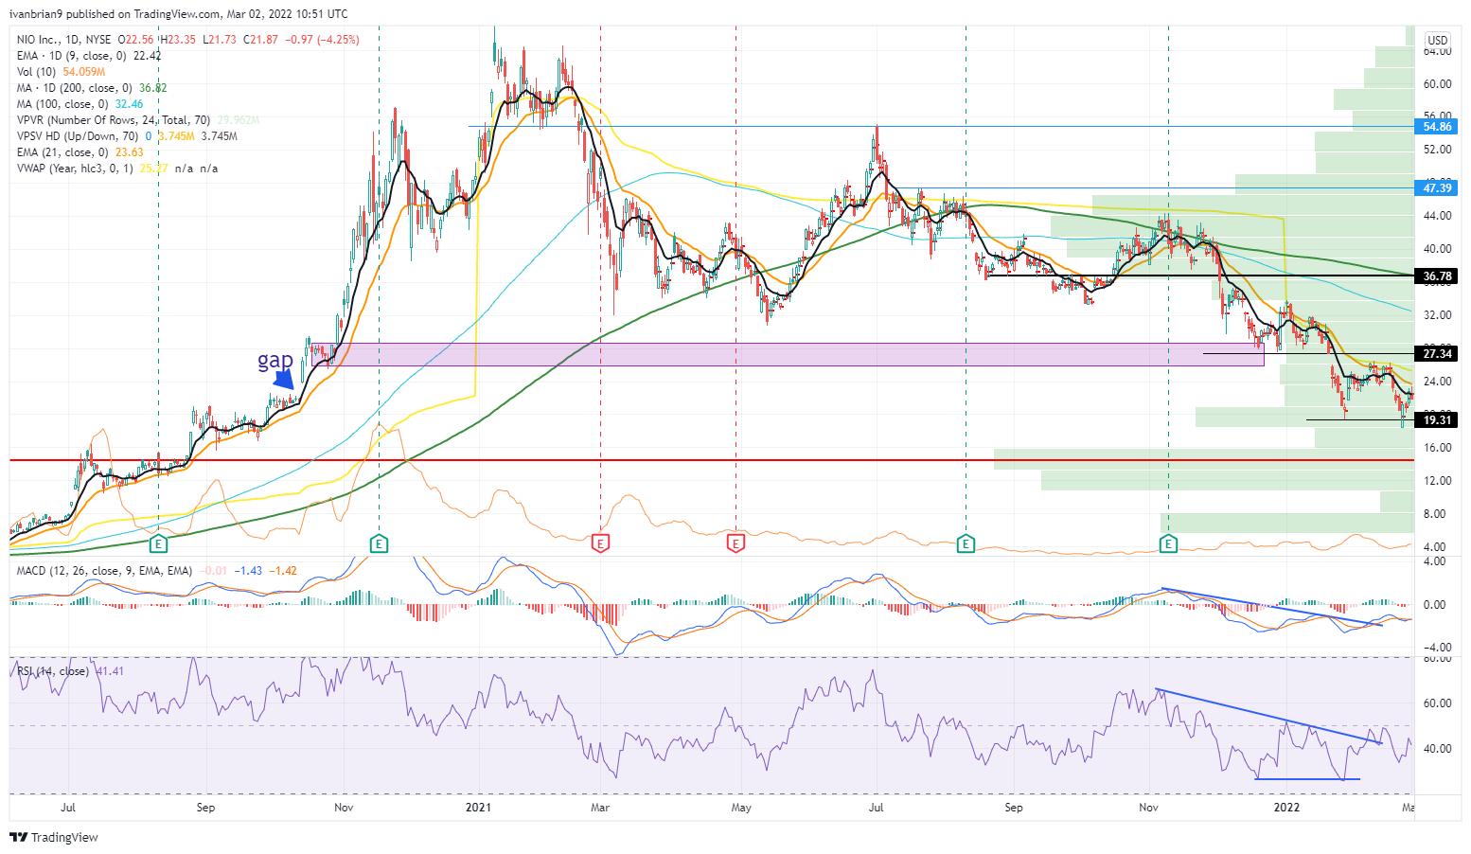The height and width of the screenshot is (854, 1471).
Task: Click the 64.00 price axis label
Action: pos(1437,51)
